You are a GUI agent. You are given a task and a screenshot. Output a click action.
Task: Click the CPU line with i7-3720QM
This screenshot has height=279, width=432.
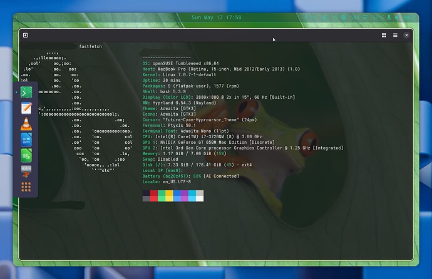pos(202,137)
